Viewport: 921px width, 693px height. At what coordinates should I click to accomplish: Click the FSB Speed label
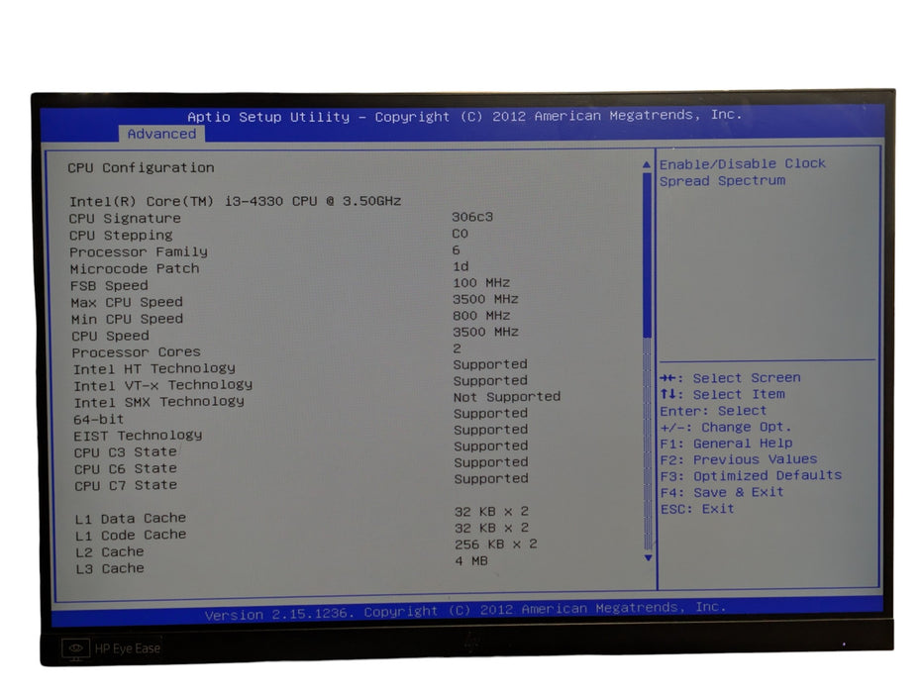tap(109, 286)
